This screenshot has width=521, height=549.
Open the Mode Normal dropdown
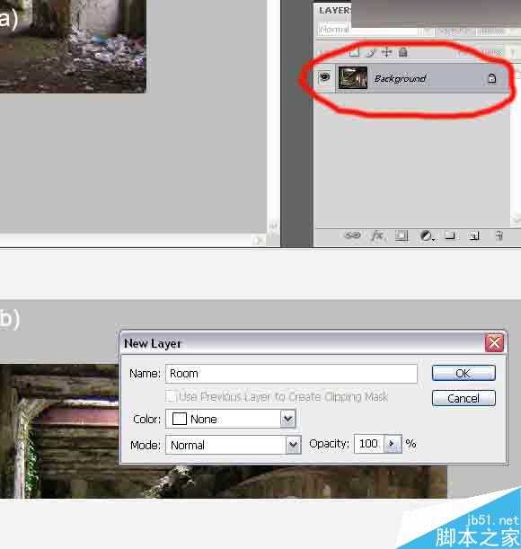tap(234, 445)
